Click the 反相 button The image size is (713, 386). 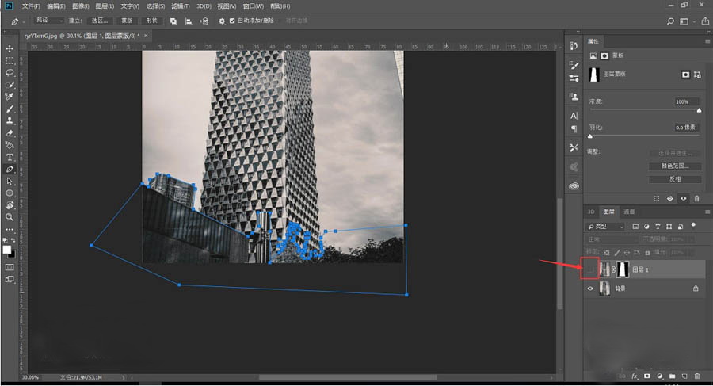(675, 178)
